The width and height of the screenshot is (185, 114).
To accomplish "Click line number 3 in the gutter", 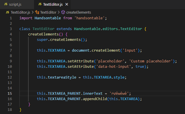I will tap(11, 29).
